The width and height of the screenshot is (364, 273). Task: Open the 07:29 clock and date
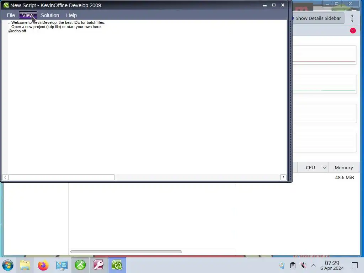(x=332, y=265)
